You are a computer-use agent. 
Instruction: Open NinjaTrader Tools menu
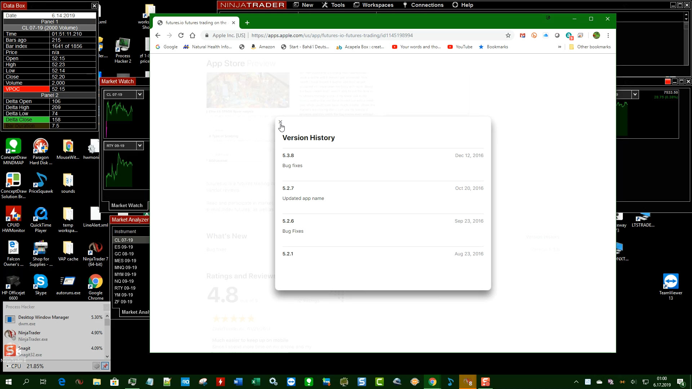pyautogui.click(x=333, y=5)
